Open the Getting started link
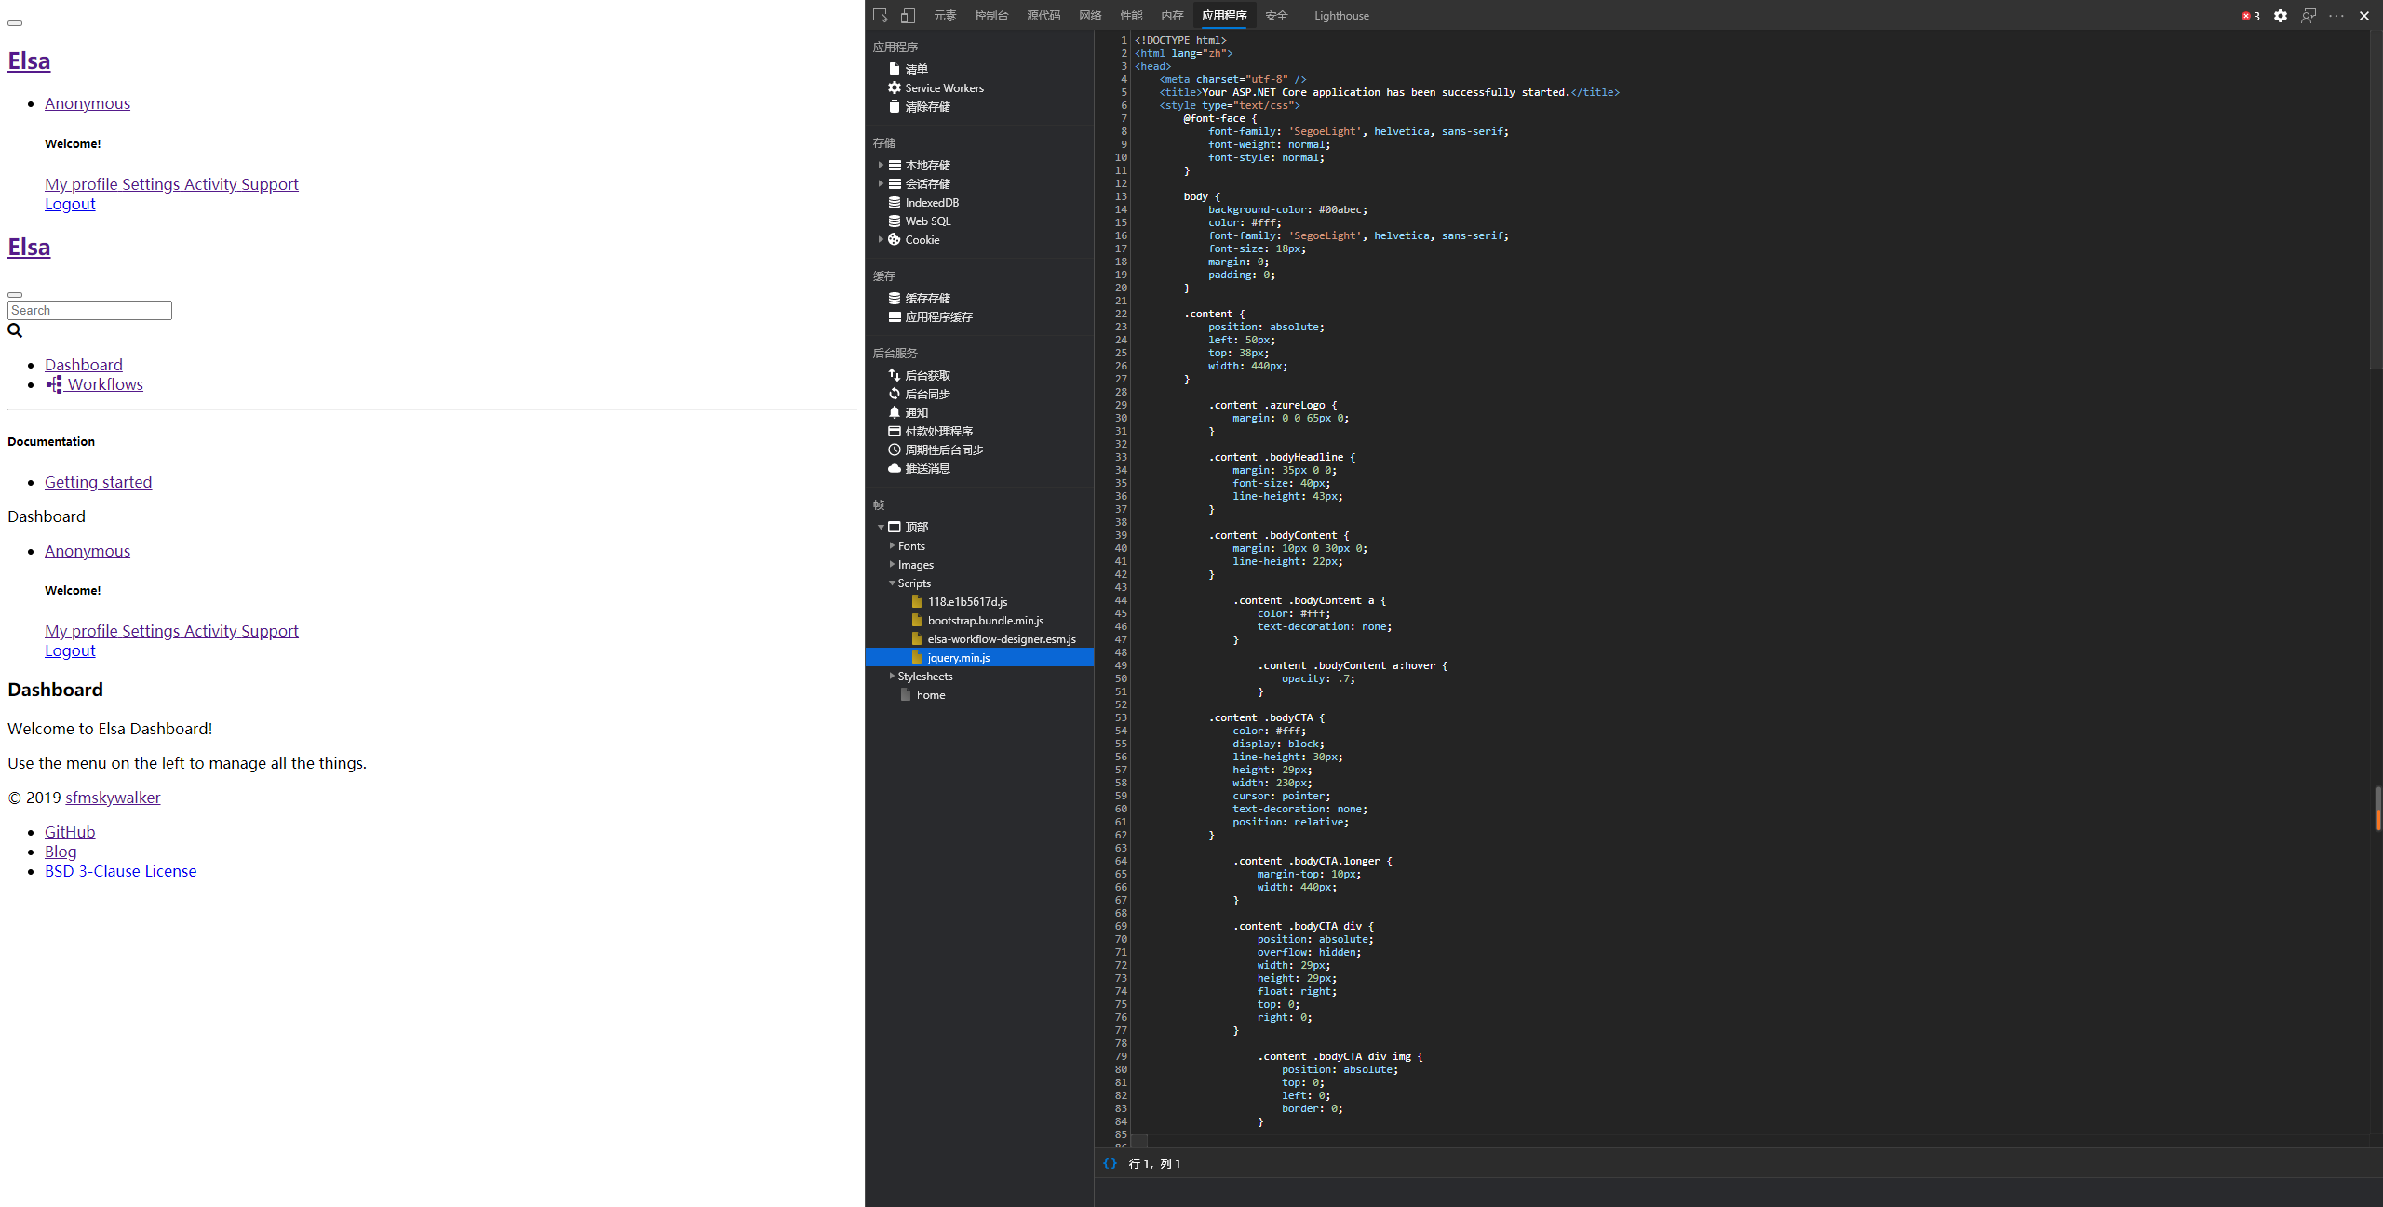 [98, 482]
